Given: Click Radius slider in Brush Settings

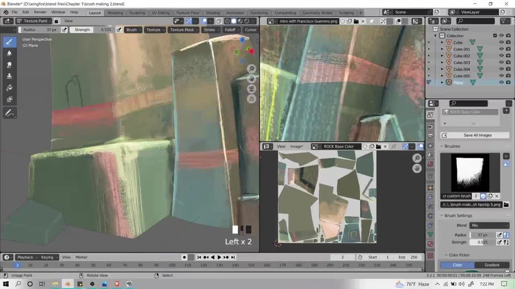Looking at the screenshot, I should coord(483,235).
